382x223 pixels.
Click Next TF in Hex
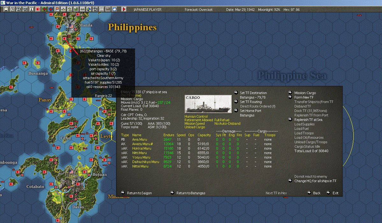(x=276, y=193)
